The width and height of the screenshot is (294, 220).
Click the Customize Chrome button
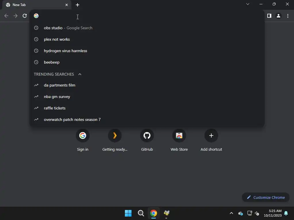pyautogui.click(x=266, y=197)
